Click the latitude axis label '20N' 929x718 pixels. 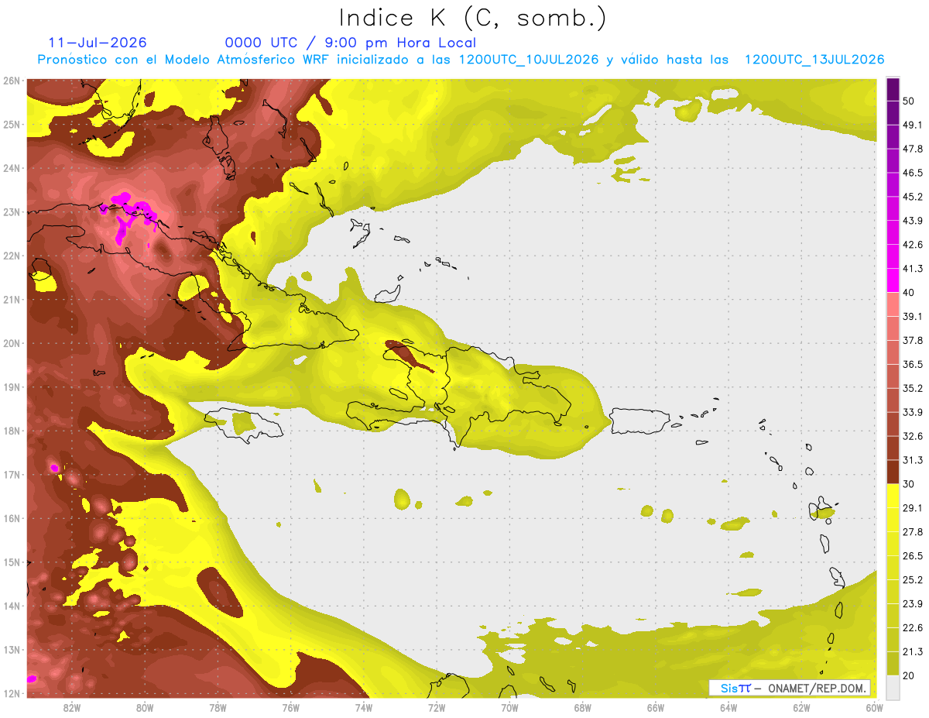tap(12, 343)
